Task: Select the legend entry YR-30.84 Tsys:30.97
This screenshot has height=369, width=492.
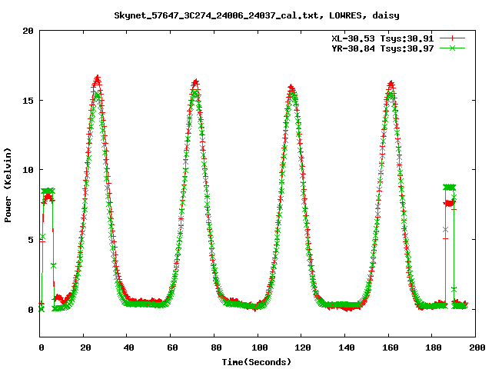Action: click(x=383, y=48)
